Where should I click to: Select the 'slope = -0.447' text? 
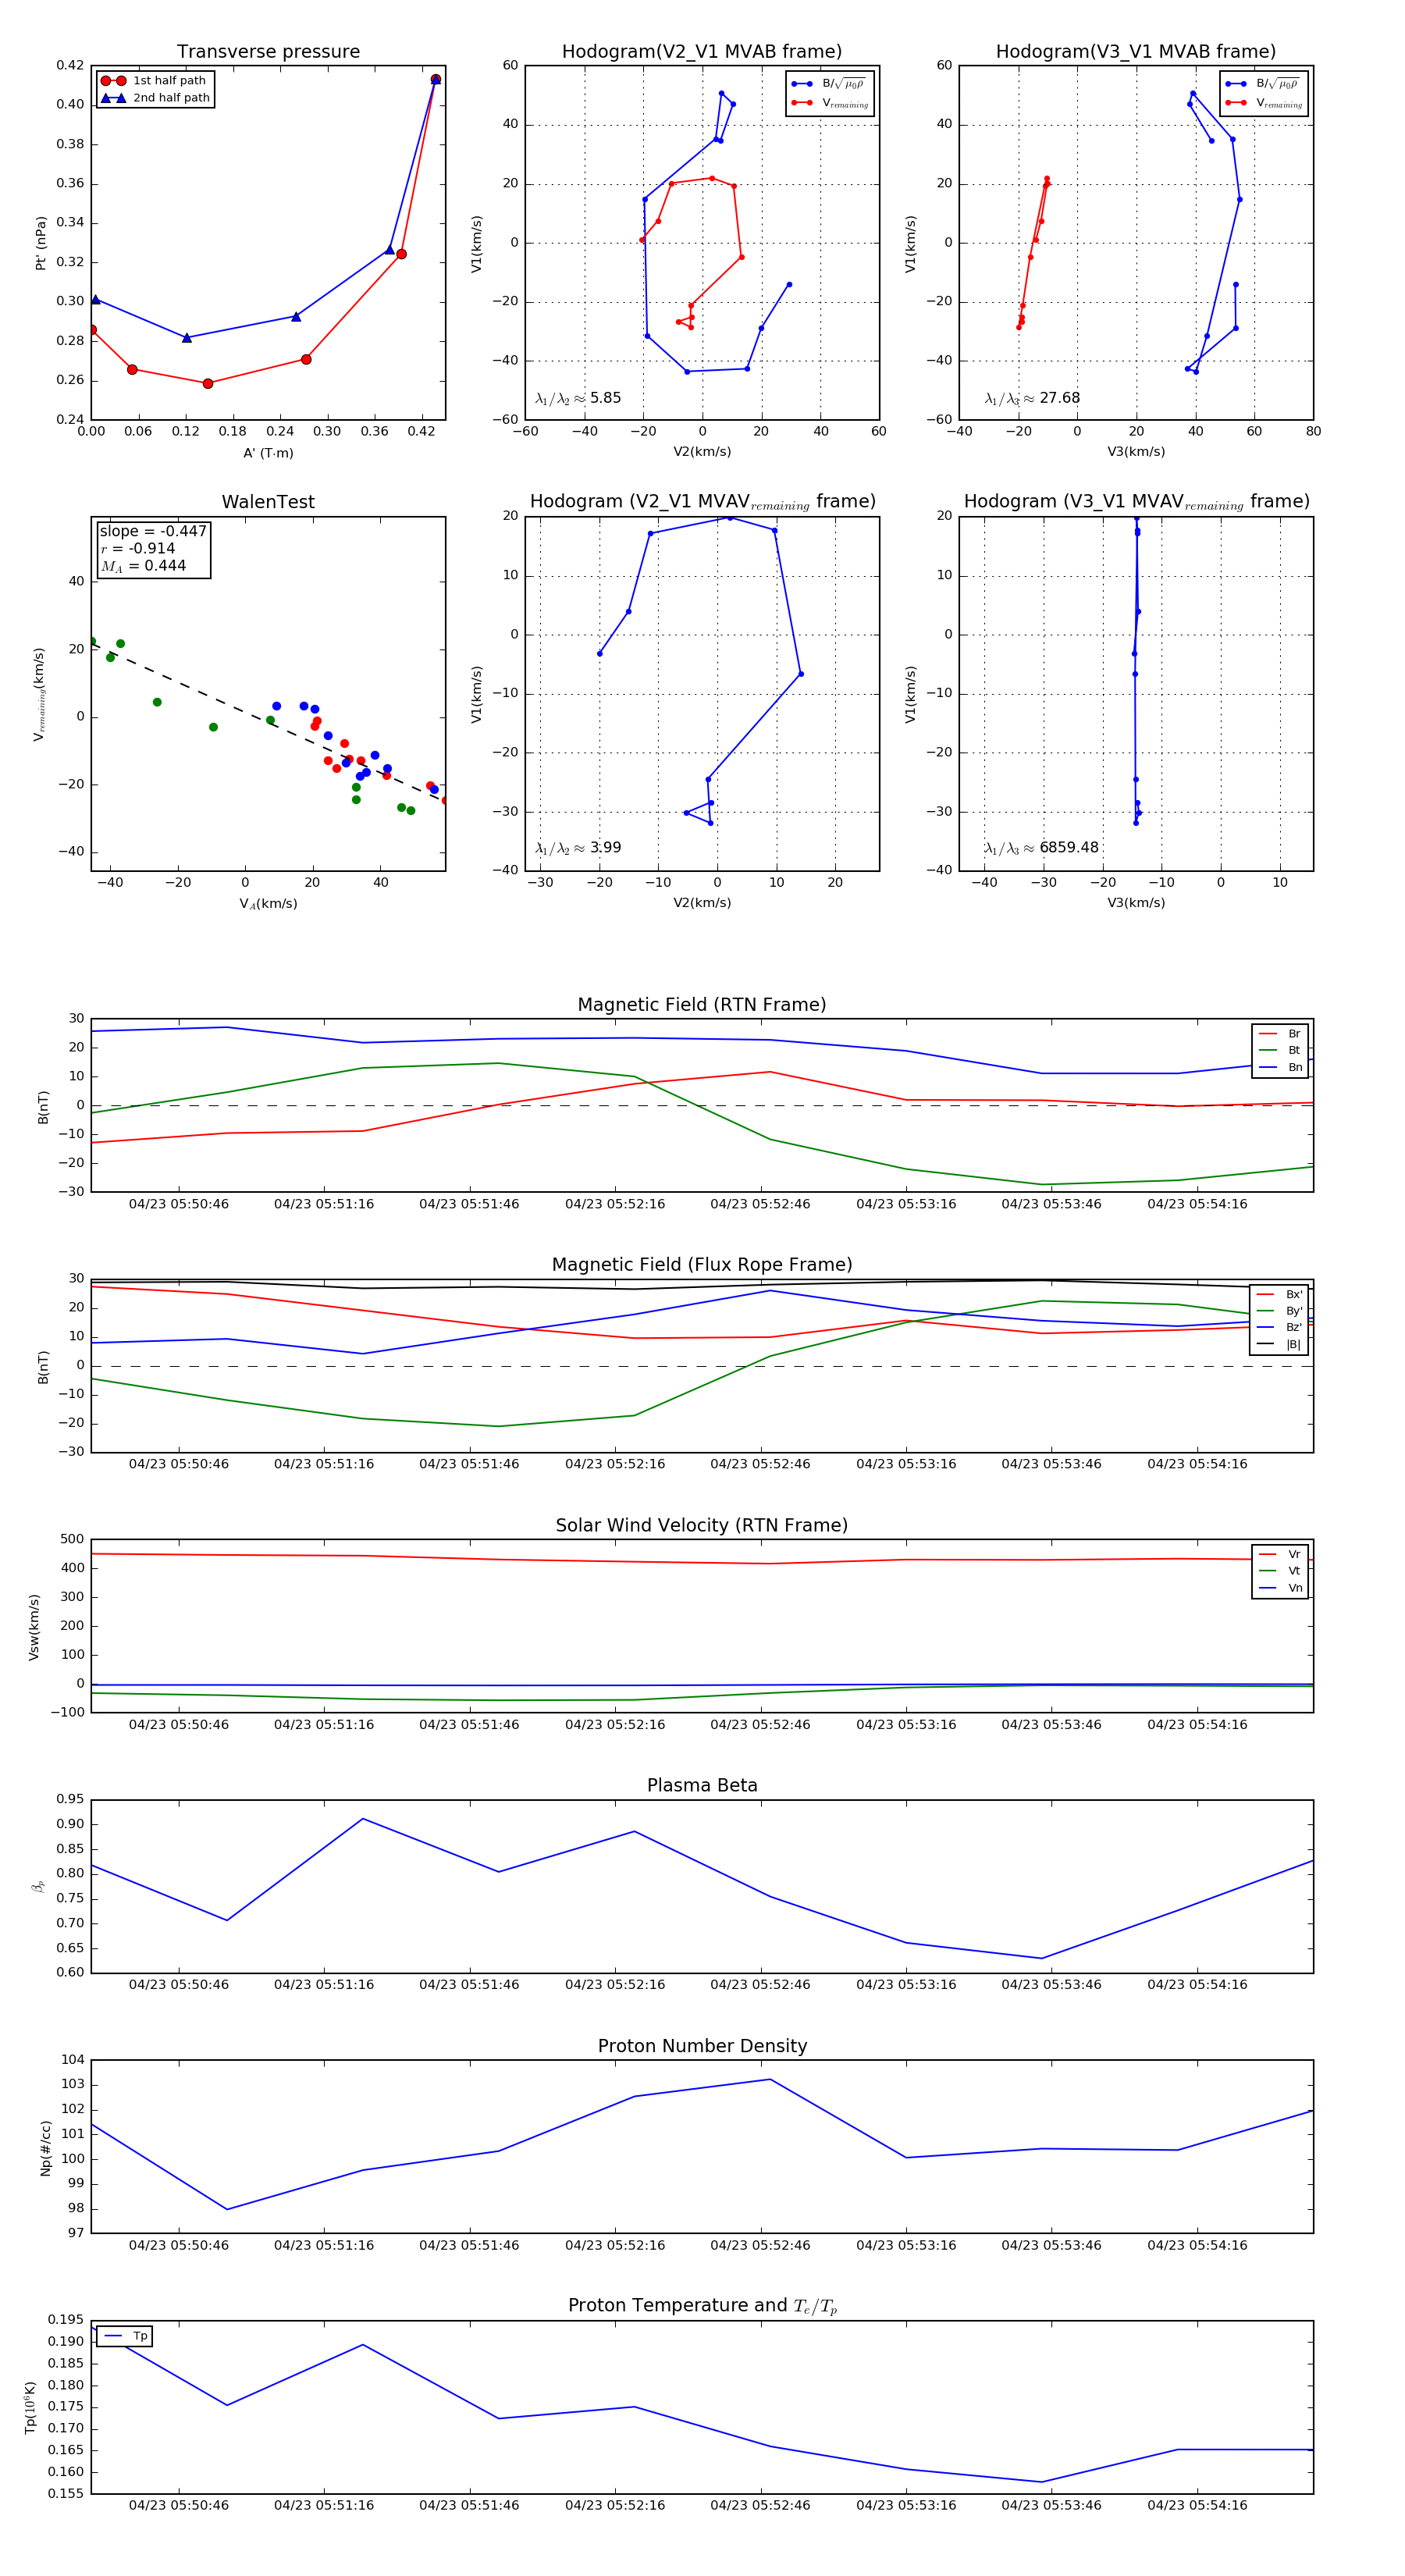tap(153, 531)
